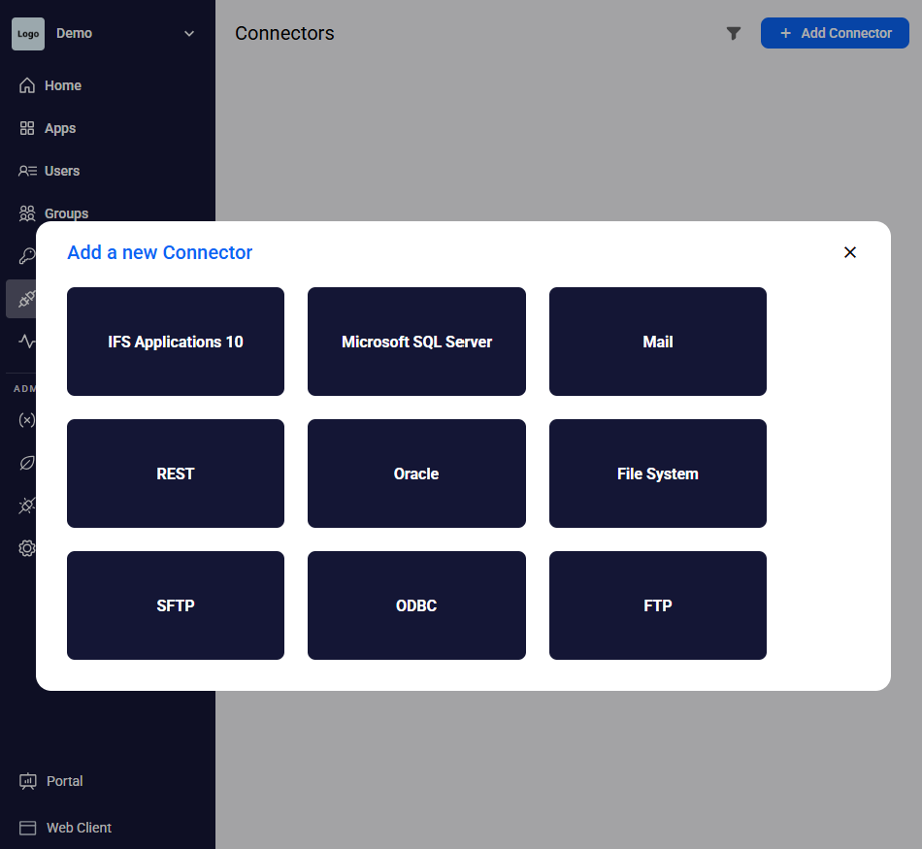Open the Portal presentation icon
922x849 pixels.
click(27, 781)
